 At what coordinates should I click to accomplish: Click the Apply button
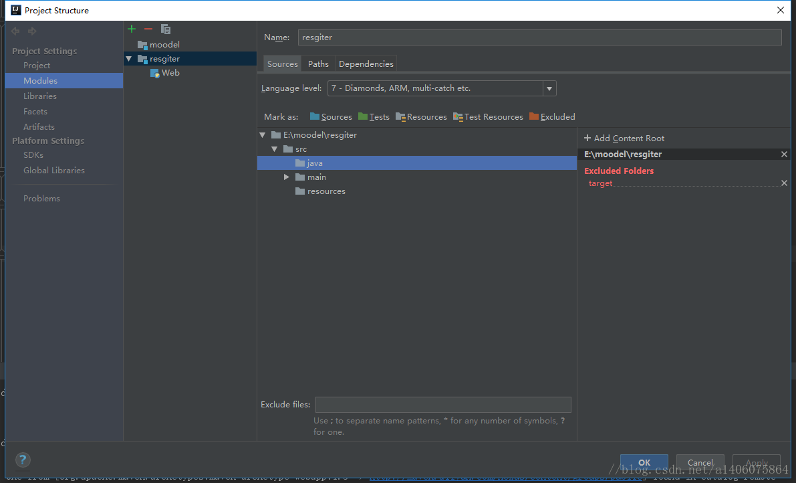(757, 462)
